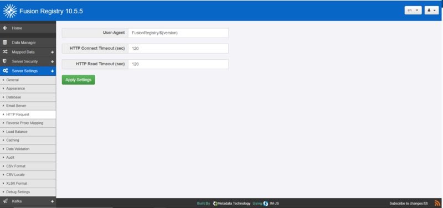Click Apply Settings button
The height and width of the screenshot is (208, 443).
[78, 80]
